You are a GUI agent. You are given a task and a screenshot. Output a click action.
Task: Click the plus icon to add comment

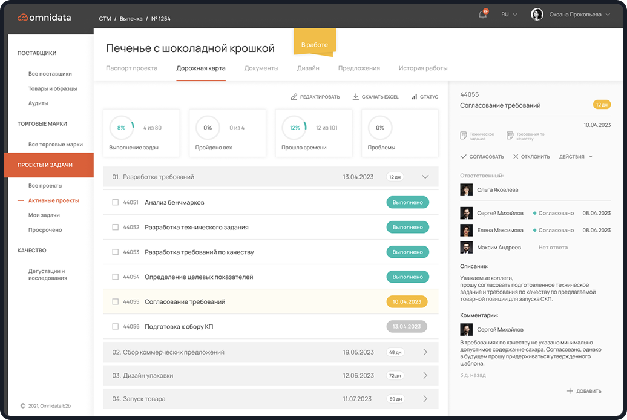[570, 391]
